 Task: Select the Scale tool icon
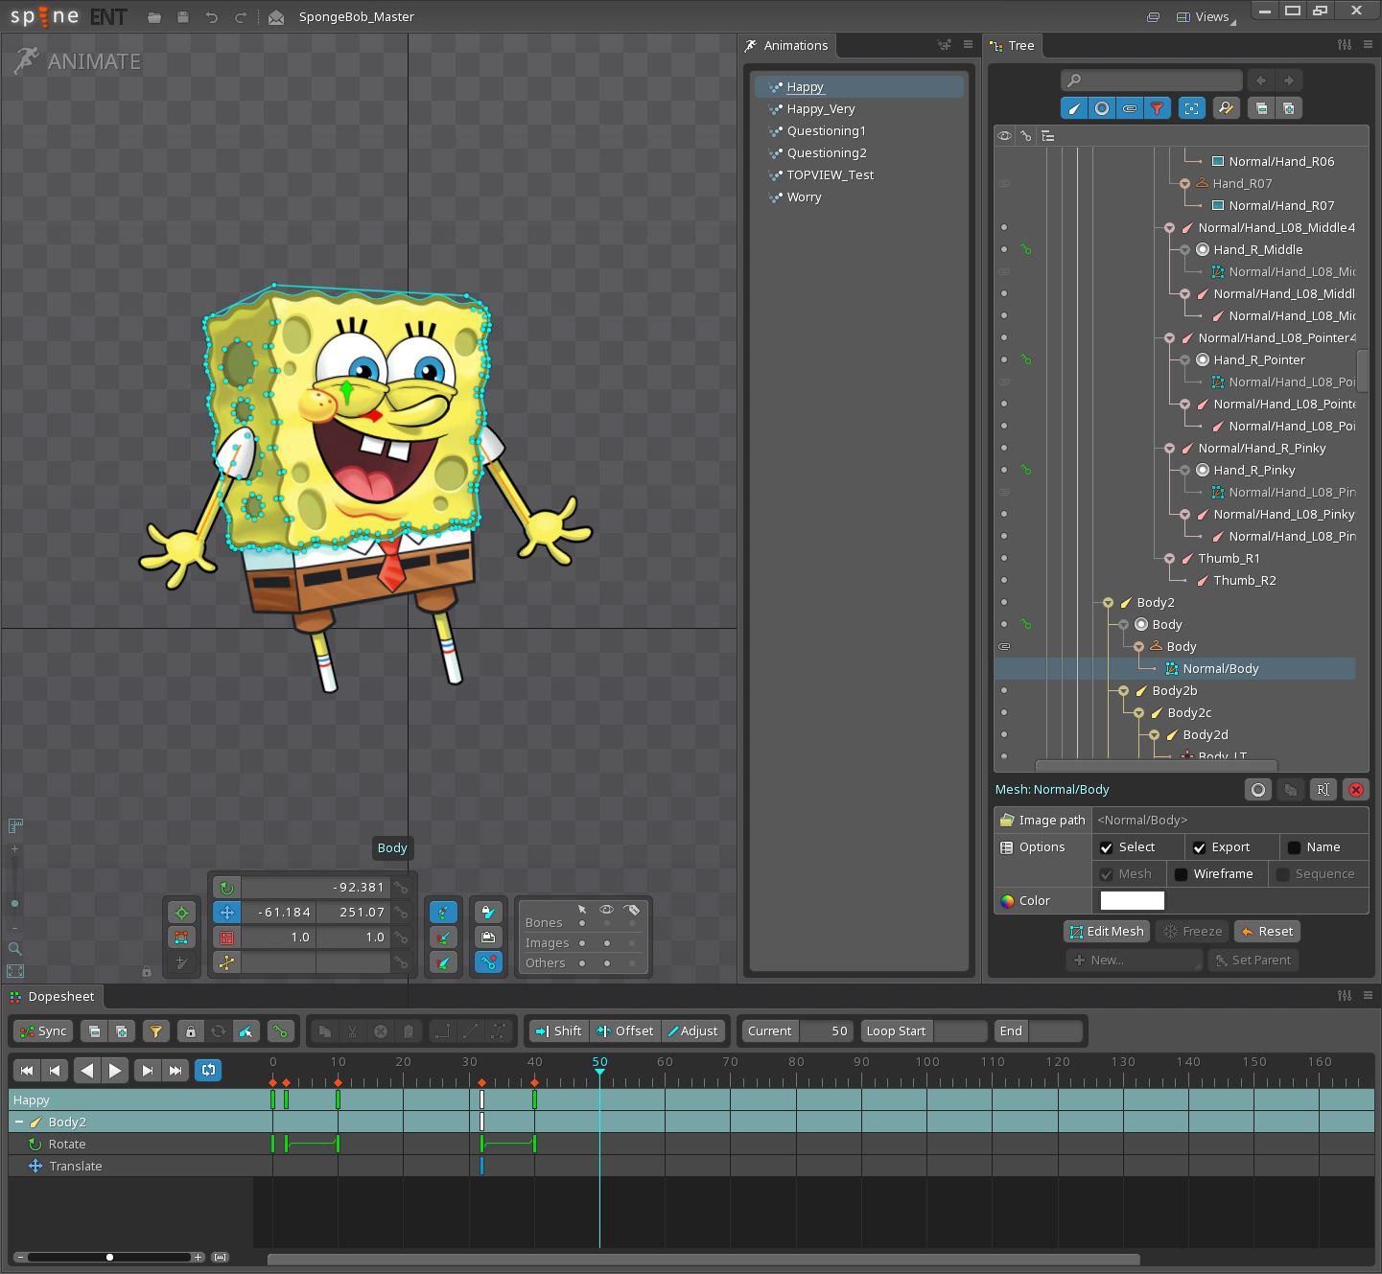tap(226, 938)
